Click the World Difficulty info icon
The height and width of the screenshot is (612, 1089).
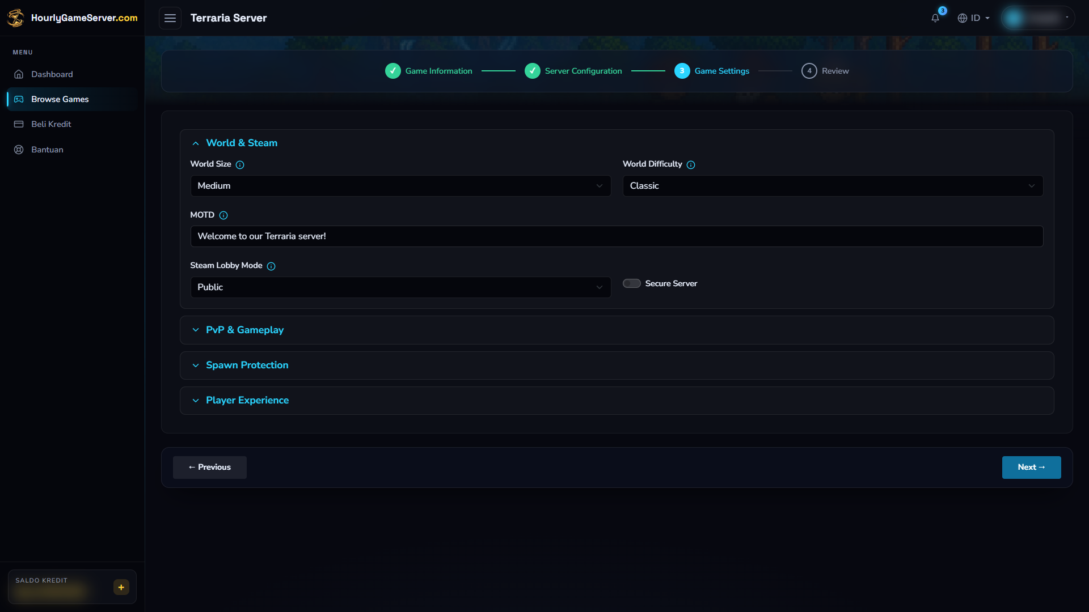[691, 165]
